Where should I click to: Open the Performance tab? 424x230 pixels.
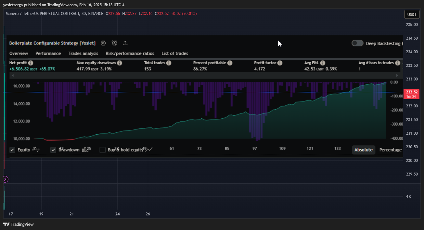(48, 54)
